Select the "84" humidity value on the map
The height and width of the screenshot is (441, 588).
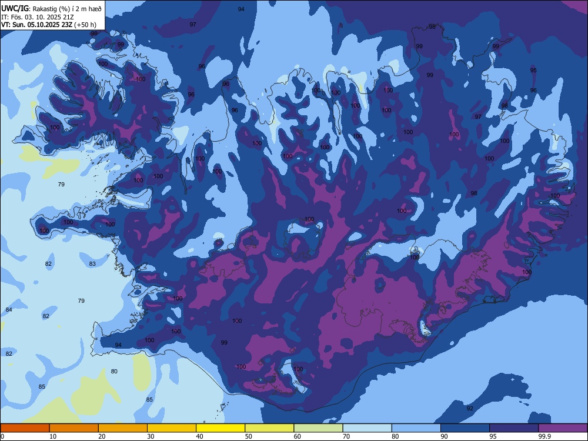[9, 310]
